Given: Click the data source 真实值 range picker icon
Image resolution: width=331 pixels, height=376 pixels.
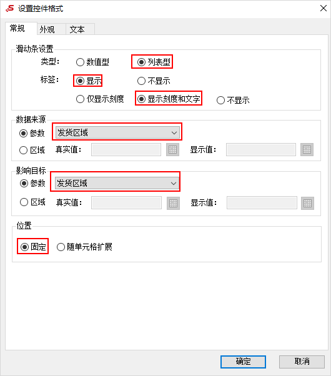Looking at the screenshot, I should coord(173,150).
